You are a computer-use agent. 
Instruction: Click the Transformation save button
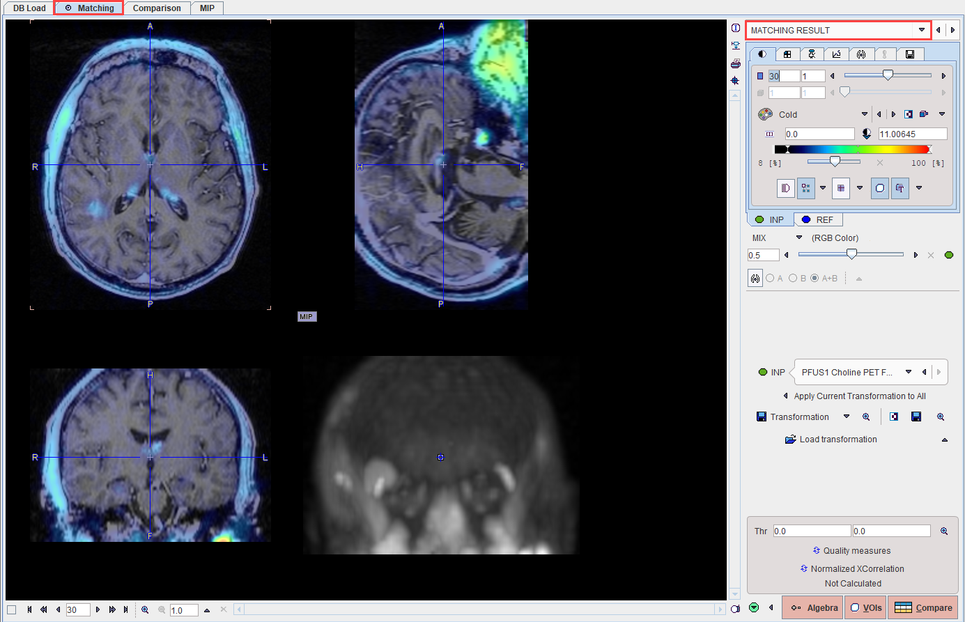point(792,417)
